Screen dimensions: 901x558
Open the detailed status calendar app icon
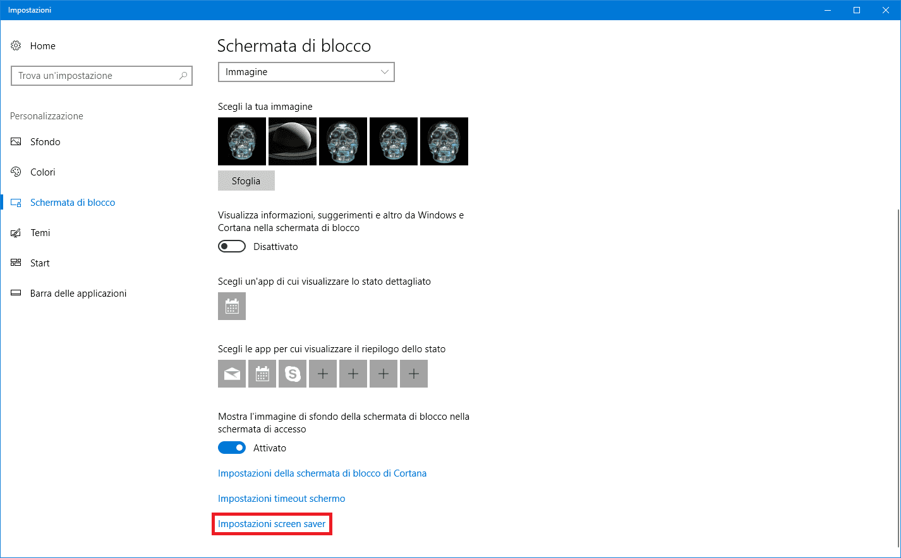(x=232, y=306)
